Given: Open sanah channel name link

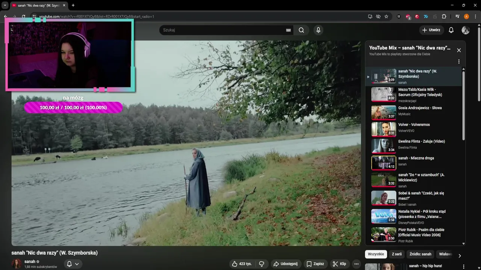Looking at the screenshot, I should tap(30, 261).
